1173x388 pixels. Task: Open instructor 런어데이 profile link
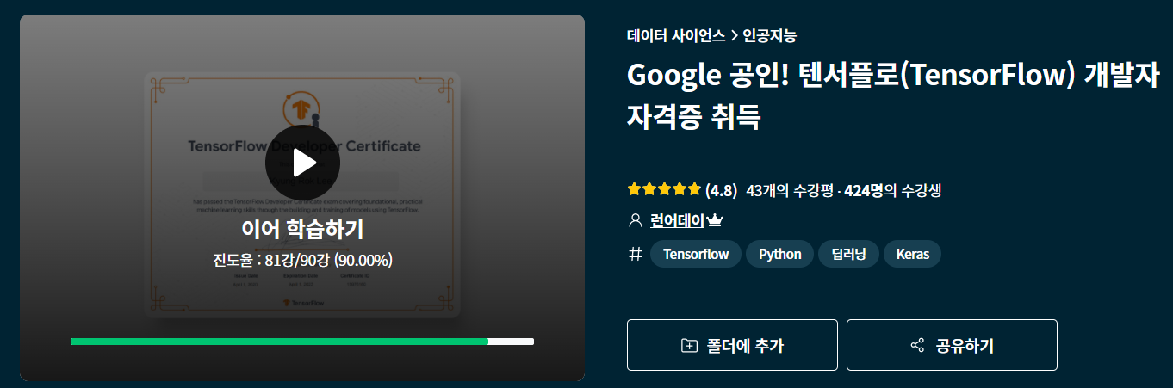coord(677,220)
